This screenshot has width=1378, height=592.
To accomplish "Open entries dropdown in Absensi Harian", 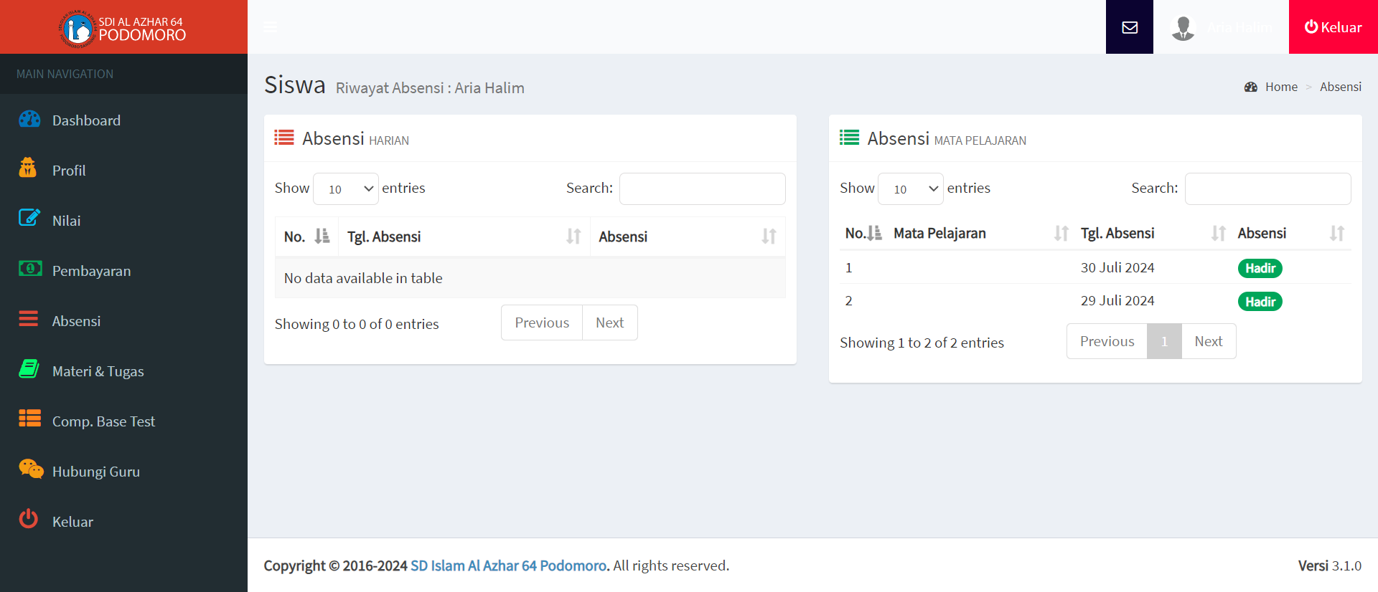I will pyautogui.click(x=346, y=189).
